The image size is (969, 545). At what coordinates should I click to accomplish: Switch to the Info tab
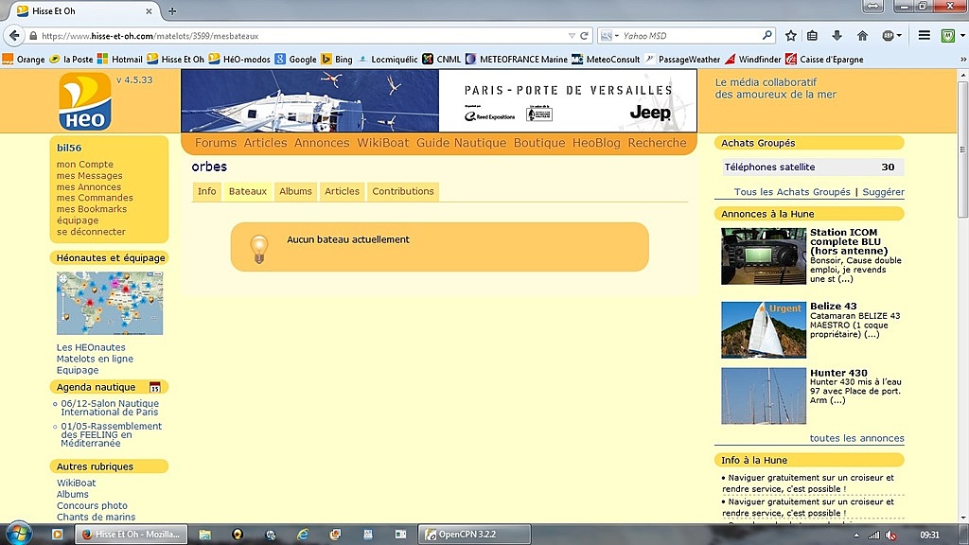click(207, 191)
